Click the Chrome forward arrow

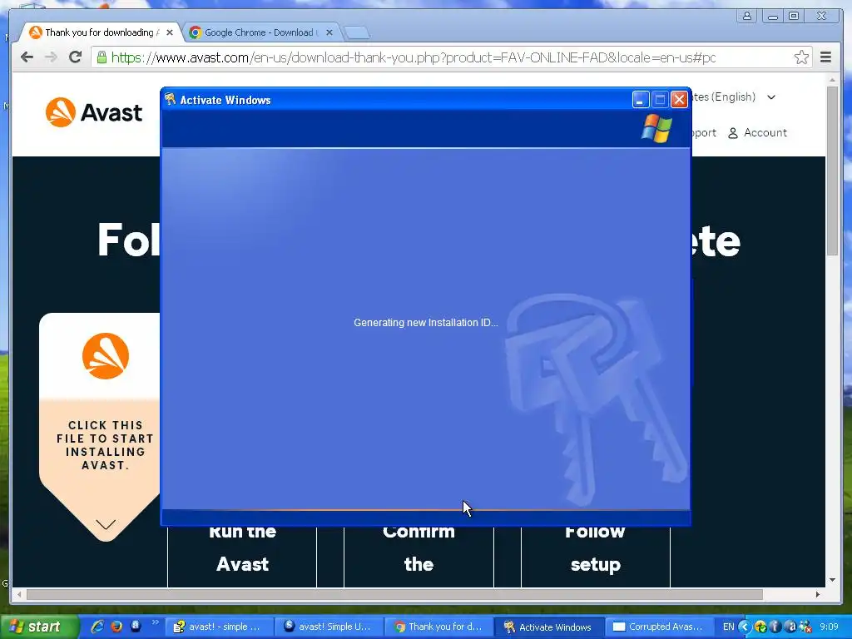coord(51,57)
